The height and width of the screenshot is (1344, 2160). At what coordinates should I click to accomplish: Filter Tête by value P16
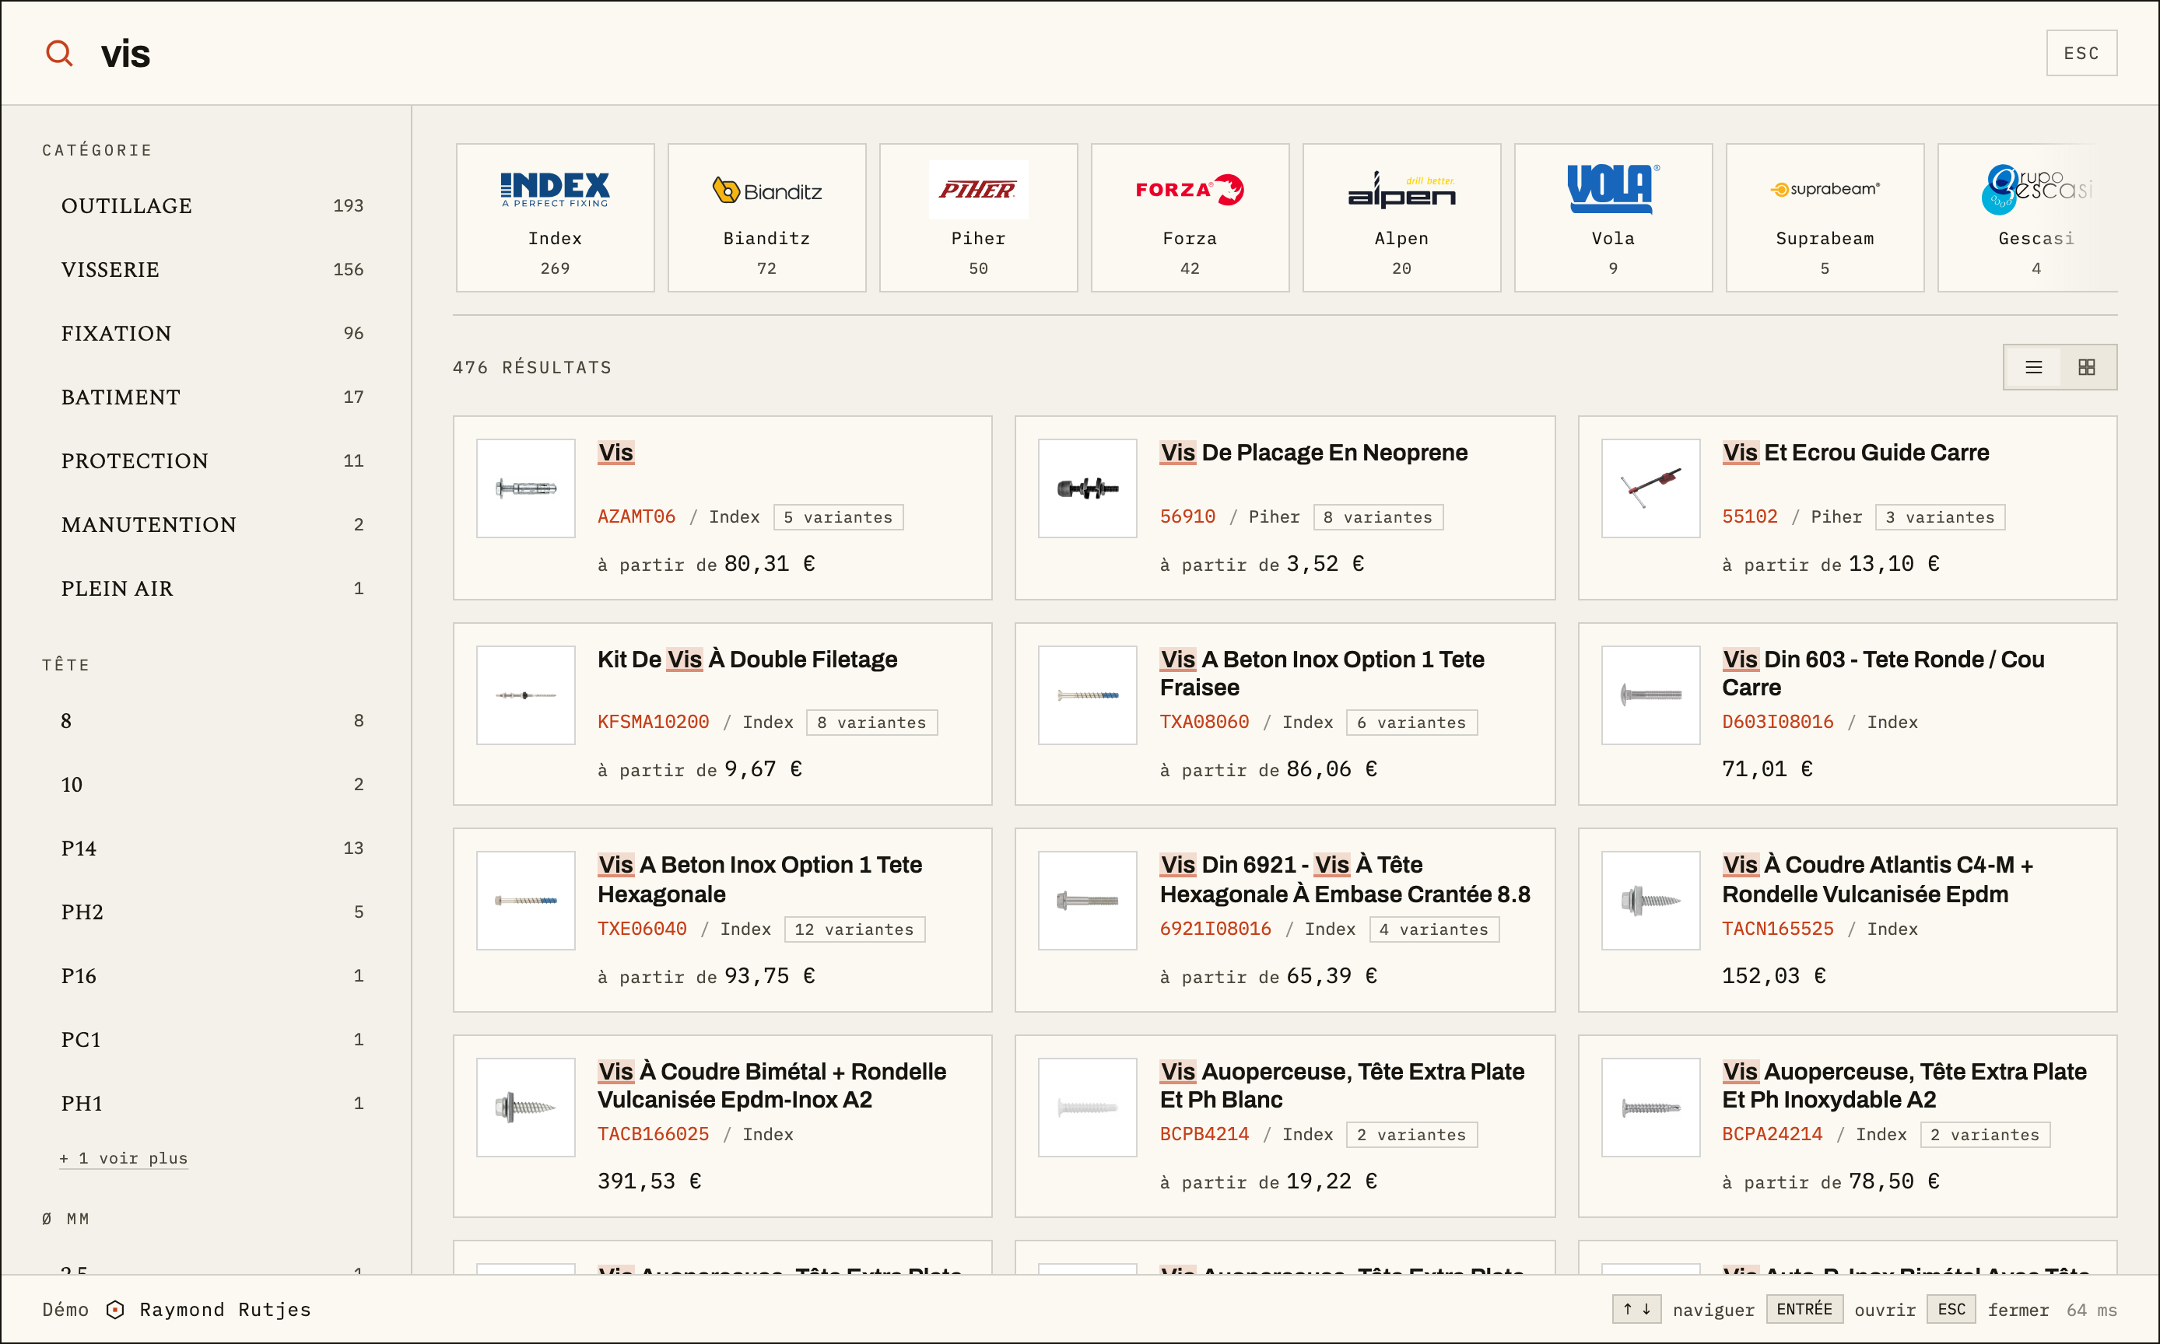212,976
